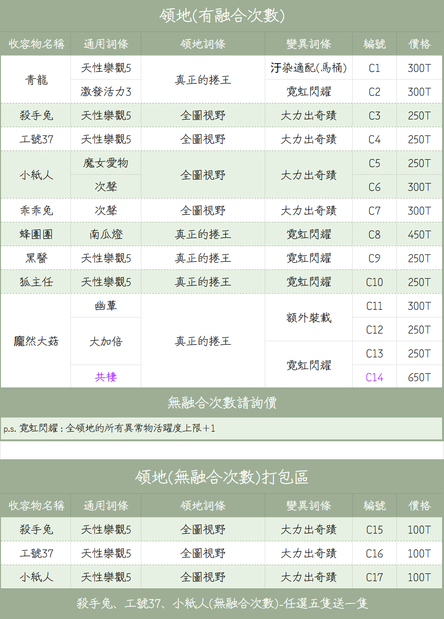The image size is (444, 619).
Task: Click the C17 code cell
Action: point(374,577)
